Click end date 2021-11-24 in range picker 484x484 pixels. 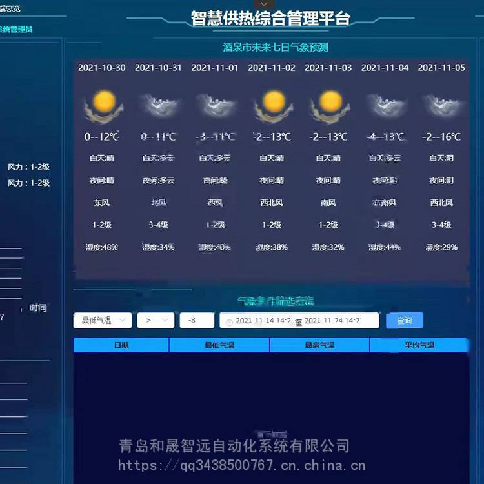(332, 320)
